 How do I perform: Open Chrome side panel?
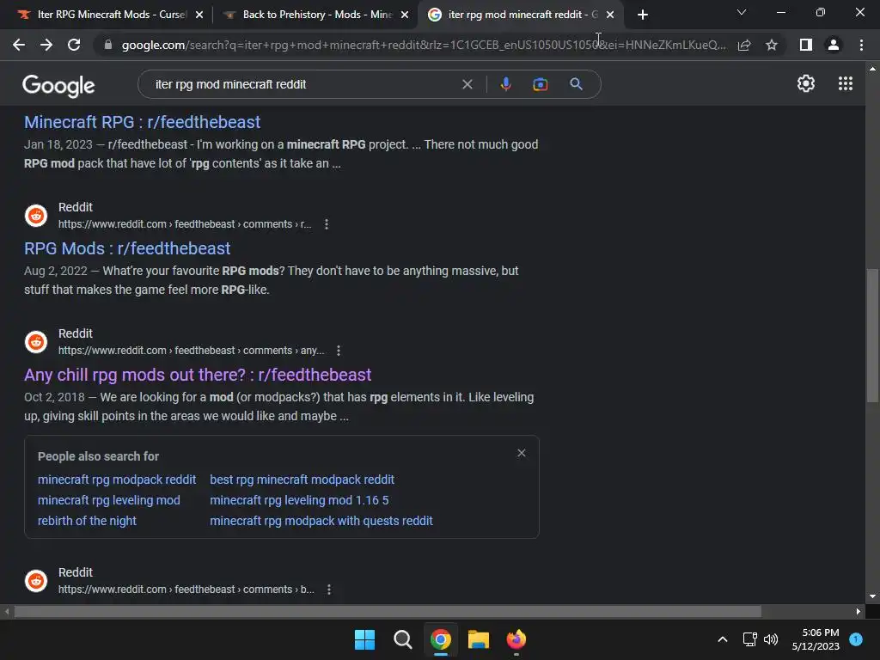point(806,45)
